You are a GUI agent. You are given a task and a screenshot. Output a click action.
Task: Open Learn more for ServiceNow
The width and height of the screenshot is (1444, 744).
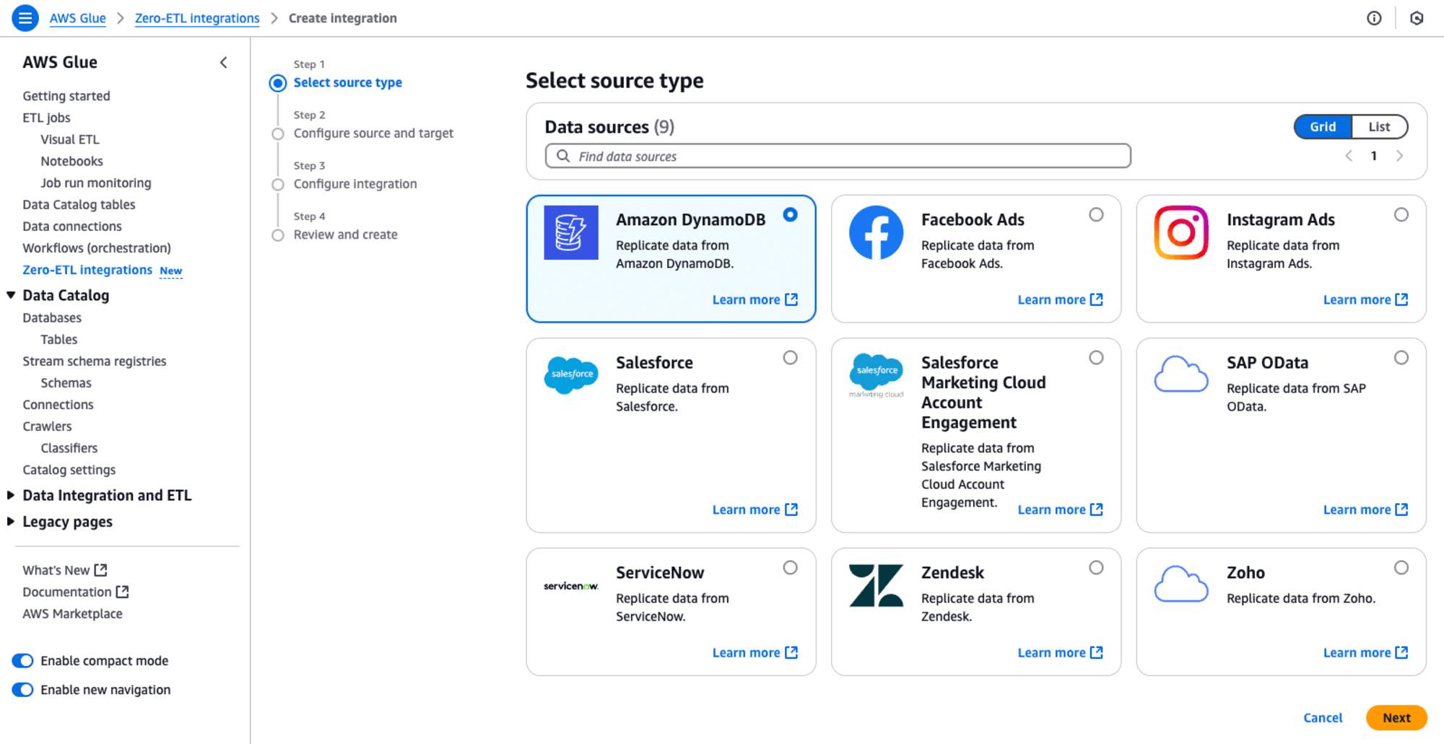pos(754,652)
